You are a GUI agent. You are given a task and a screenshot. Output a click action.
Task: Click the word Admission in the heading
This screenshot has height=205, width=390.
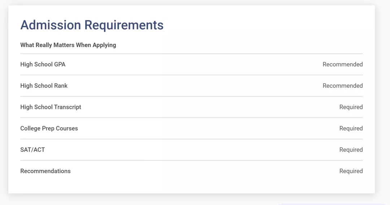coord(51,25)
